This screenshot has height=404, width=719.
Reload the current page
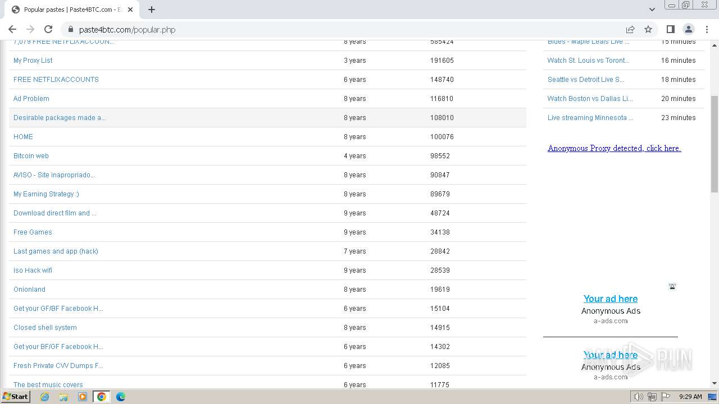coord(48,29)
